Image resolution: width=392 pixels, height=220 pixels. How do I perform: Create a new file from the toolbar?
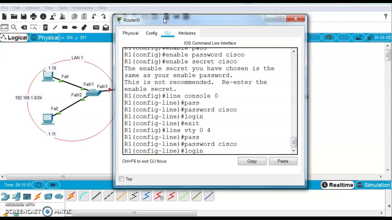4,16
